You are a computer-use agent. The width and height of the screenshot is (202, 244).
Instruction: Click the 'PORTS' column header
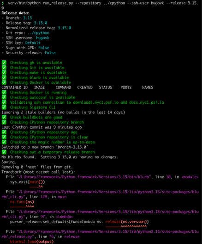pyautogui.click(x=126, y=88)
